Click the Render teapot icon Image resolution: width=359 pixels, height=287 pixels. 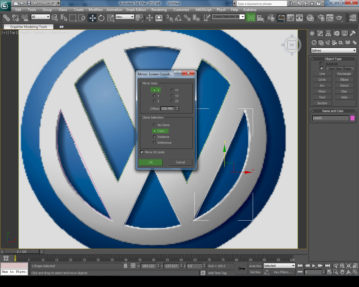pos(339,18)
